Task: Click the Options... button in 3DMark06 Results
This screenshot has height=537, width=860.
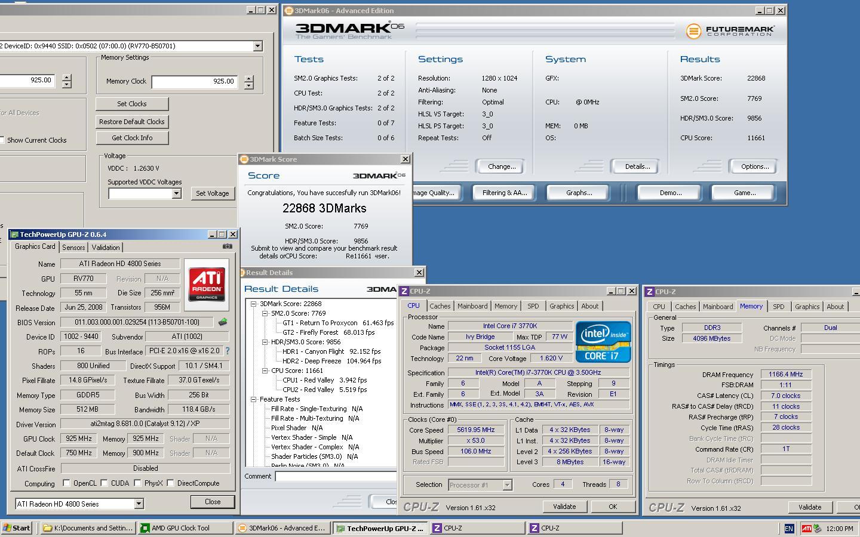Action: click(x=755, y=166)
